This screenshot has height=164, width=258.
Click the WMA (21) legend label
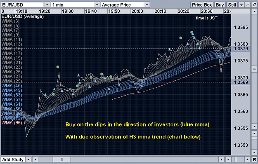(12, 63)
